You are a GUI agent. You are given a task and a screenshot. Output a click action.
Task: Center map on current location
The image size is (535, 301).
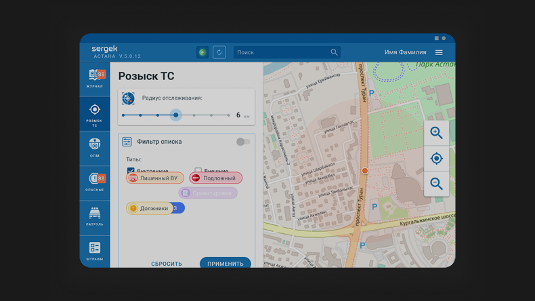[436, 159]
